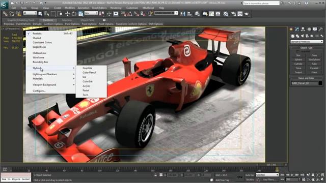The image size is (326, 183).
Task: Open the Select by Name tool
Action: tap(47, 14)
